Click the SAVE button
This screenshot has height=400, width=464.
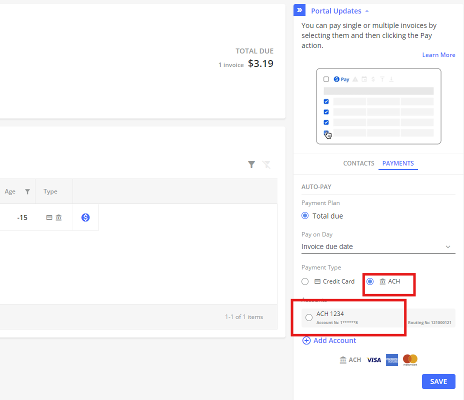pyautogui.click(x=438, y=381)
